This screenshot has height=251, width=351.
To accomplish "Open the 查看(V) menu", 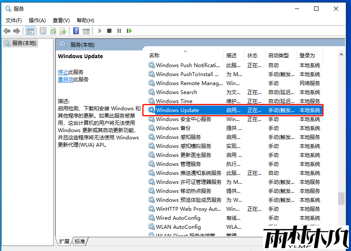I will click(x=61, y=20).
